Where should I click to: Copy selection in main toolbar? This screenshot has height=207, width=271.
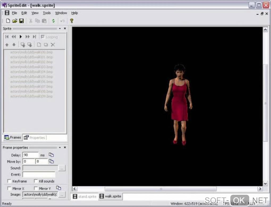click(37, 21)
